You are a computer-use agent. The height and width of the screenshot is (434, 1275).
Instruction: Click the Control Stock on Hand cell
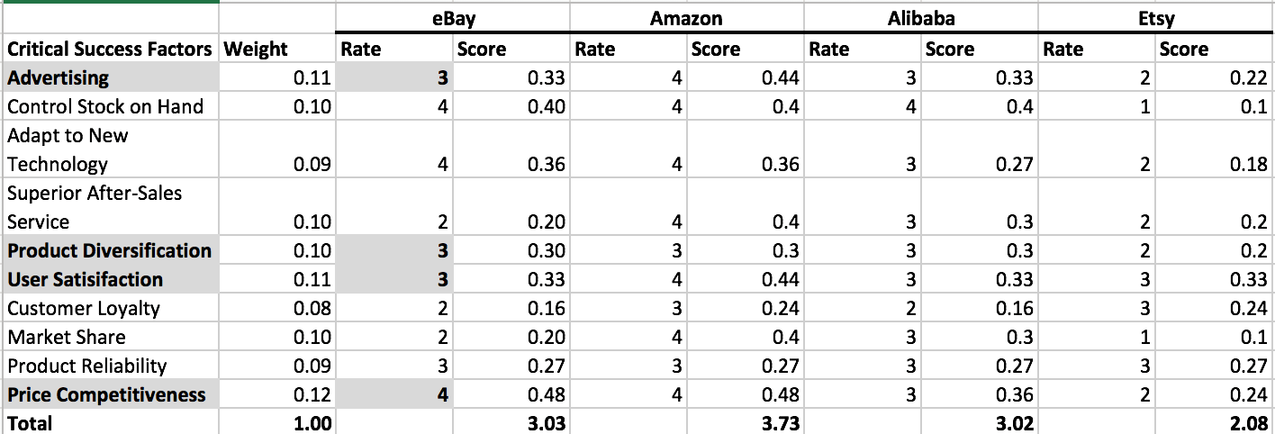110,107
